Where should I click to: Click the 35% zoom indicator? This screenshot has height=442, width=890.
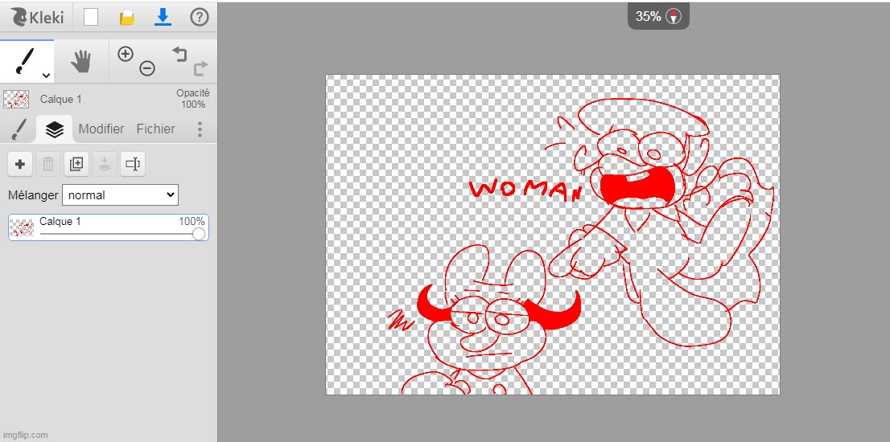(x=649, y=16)
